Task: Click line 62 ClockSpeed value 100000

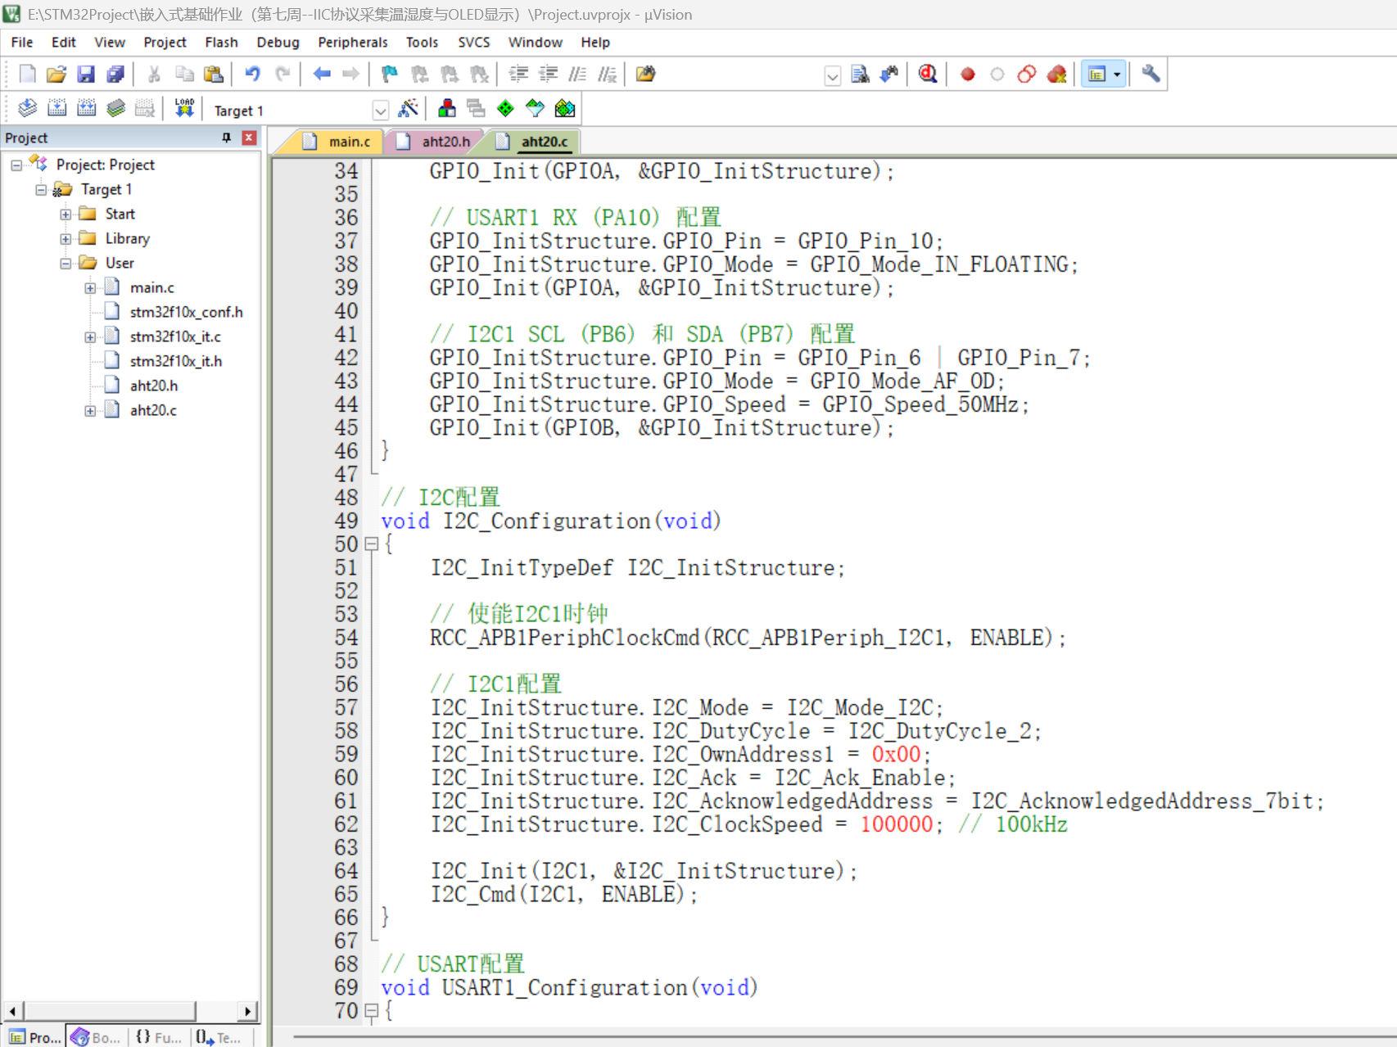Action: pos(896,824)
